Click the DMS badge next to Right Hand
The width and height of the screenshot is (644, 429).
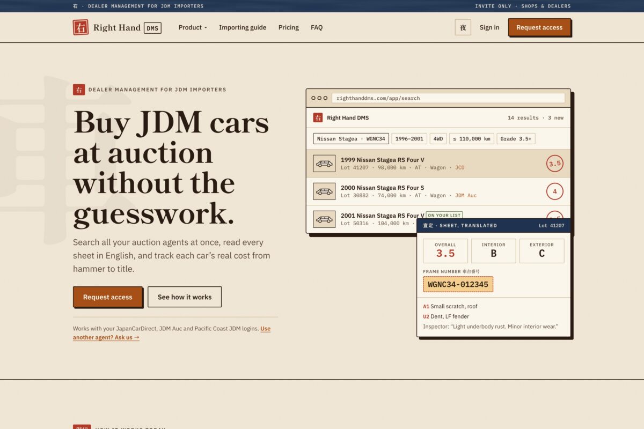[x=153, y=28]
